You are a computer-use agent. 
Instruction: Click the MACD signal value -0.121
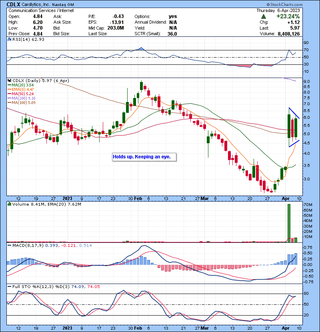tap(69, 246)
